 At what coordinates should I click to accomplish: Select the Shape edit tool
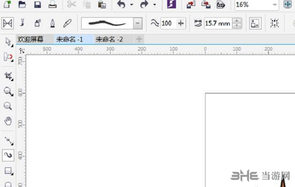click(8, 57)
